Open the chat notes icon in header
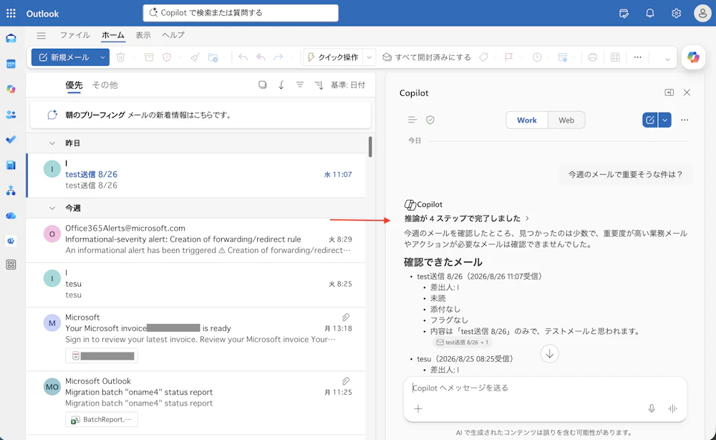The image size is (716, 440). [624, 13]
